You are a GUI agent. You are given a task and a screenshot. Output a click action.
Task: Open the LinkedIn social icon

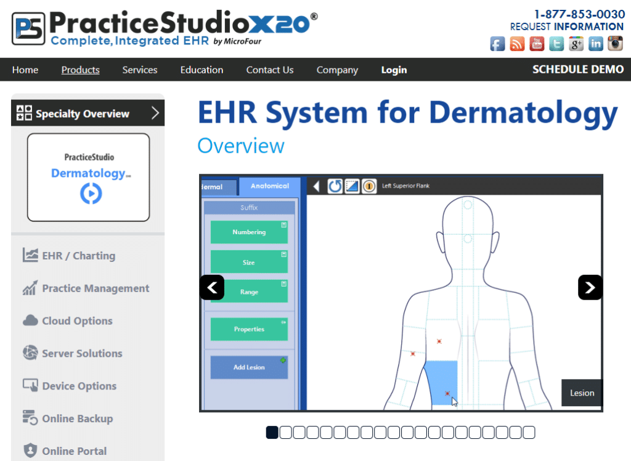596,44
